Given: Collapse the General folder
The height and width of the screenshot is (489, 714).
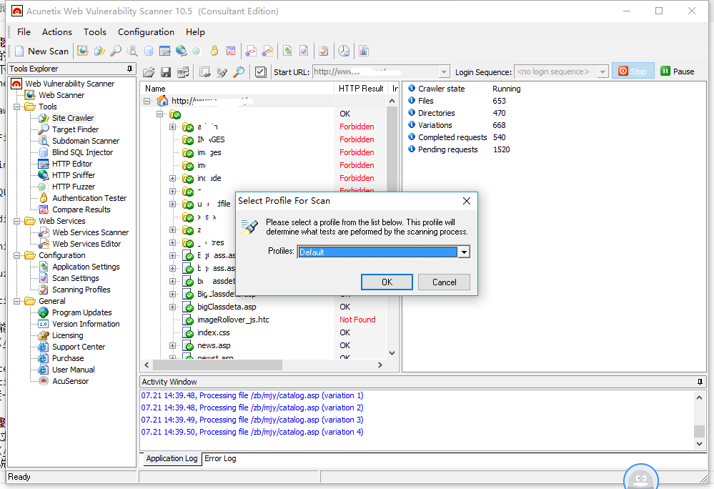Looking at the screenshot, I should coord(17,302).
